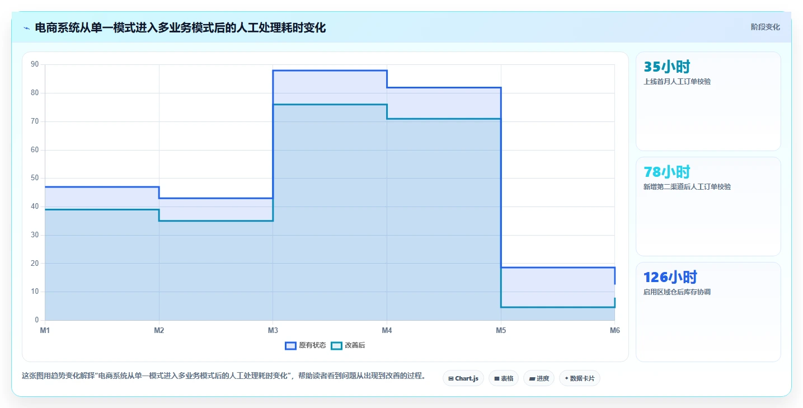
Task: Click the 进度 tag chip
Action: 539,378
